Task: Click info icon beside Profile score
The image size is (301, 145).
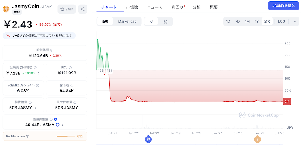Action: [x=28, y=136]
